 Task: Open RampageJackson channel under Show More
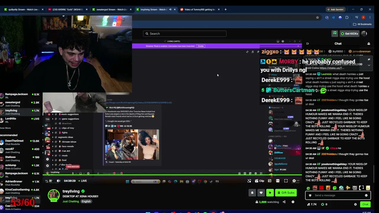click(20, 175)
